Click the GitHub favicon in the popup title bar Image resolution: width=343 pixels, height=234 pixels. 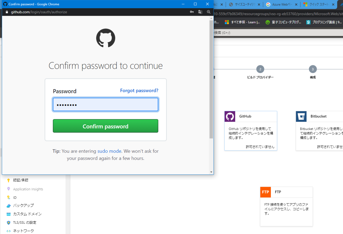point(5,4)
